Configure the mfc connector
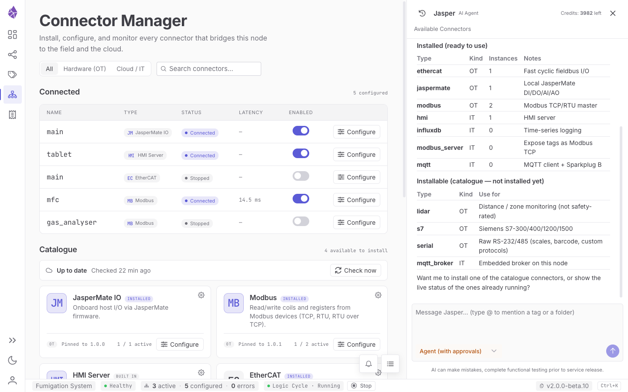628x392 pixels. pyautogui.click(x=357, y=200)
